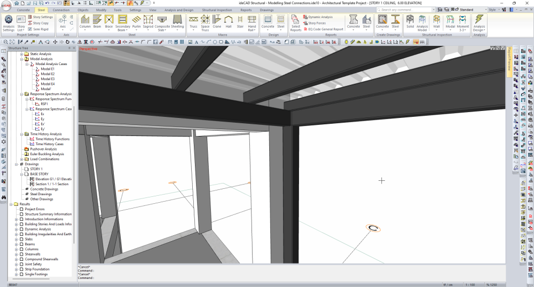This screenshot has height=287, width=534.
Task: Switch to the Connection ribbon tab
Action: 60,10
